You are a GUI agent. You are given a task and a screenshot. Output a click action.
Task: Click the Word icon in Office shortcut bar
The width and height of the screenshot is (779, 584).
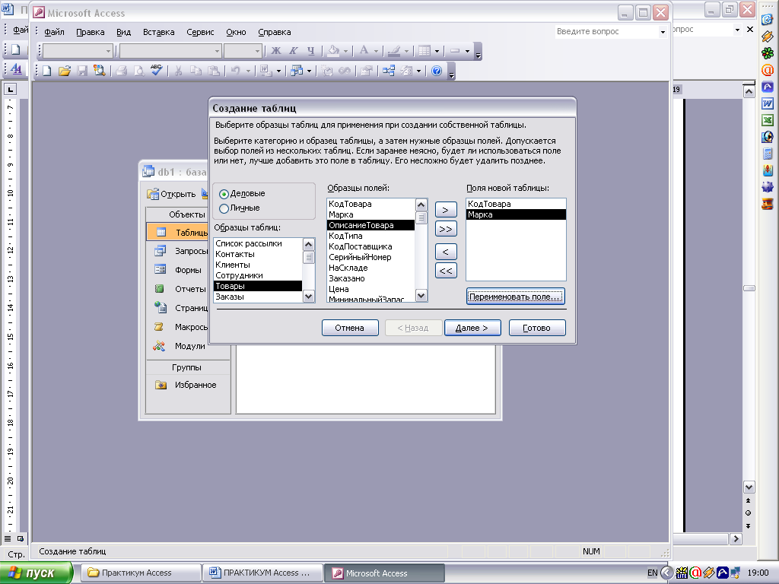coord(768,103)
